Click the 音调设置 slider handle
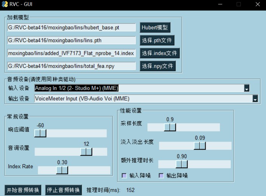The width and height of the screenshot is (266, 196). coord(86,152)
